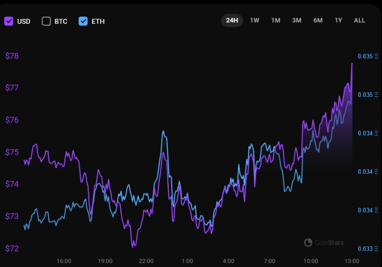The image size is (382, 267).
Task: Select the 1Y time range
Action: pos(338,20)
